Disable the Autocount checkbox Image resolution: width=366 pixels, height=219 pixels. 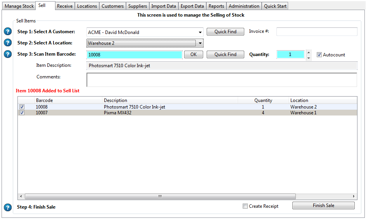319,55
